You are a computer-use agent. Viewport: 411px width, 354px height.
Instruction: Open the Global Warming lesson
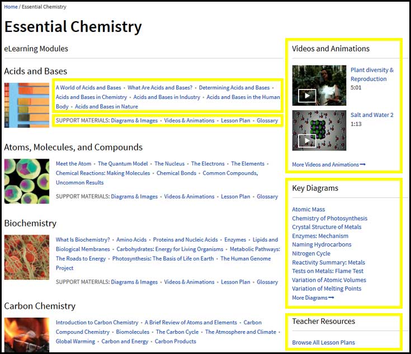click(x=75, y=341)
